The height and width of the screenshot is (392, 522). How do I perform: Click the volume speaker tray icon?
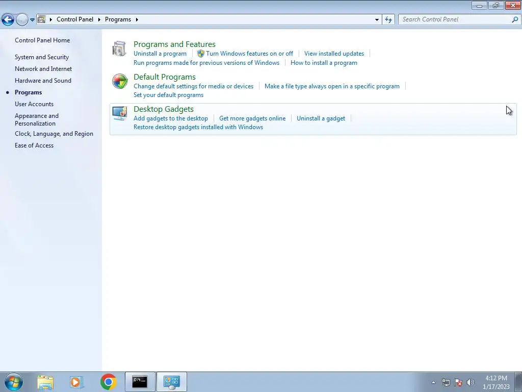(471, 382)
